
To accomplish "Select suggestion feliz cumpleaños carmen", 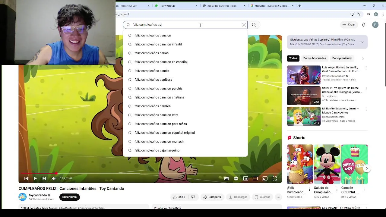I will 185,106.
